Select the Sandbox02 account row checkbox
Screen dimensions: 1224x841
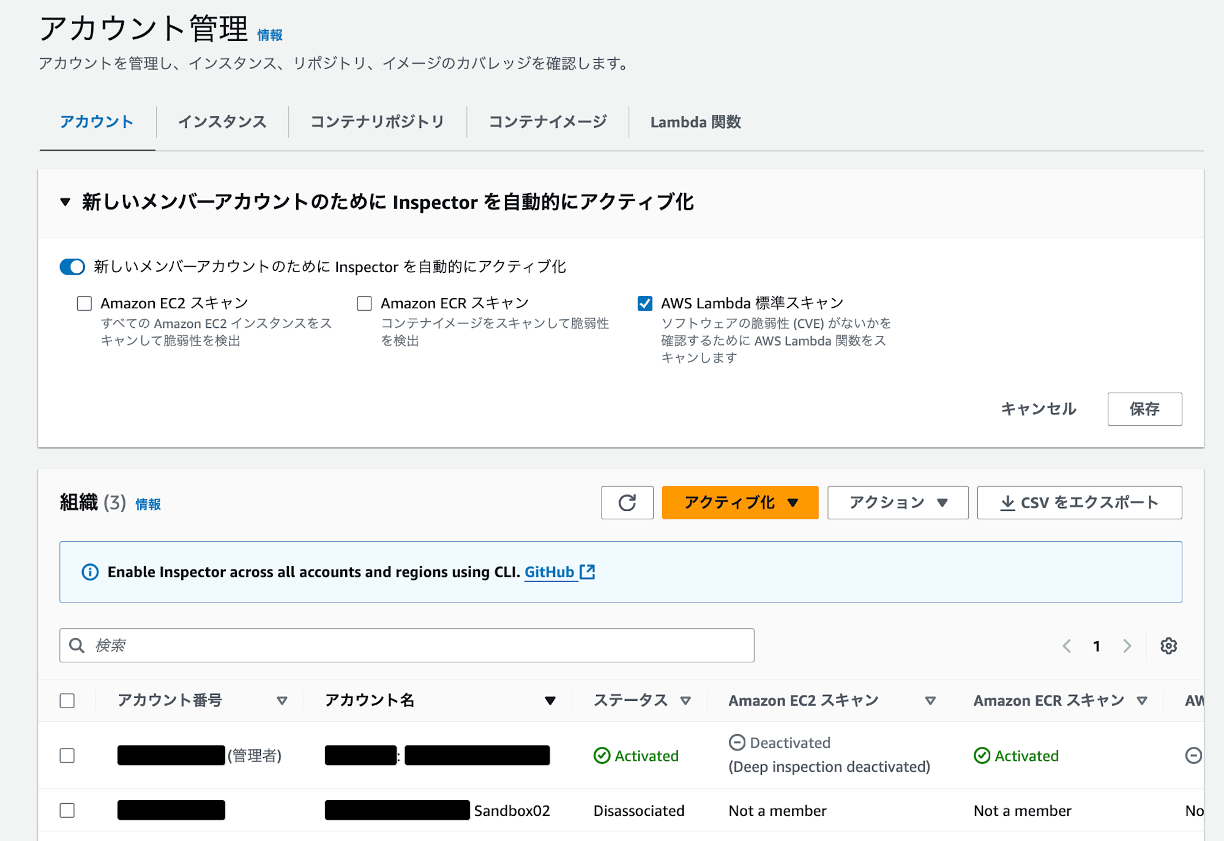tap(67, 810)
